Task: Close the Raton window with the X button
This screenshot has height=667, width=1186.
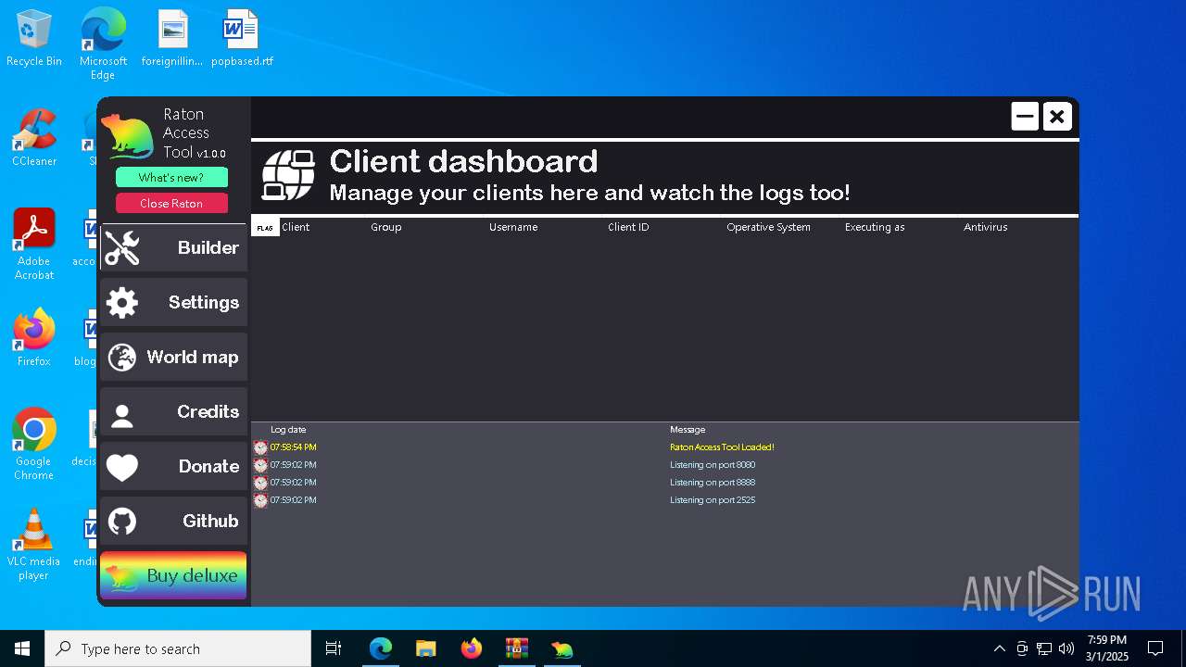Action: click(1057, 117)
